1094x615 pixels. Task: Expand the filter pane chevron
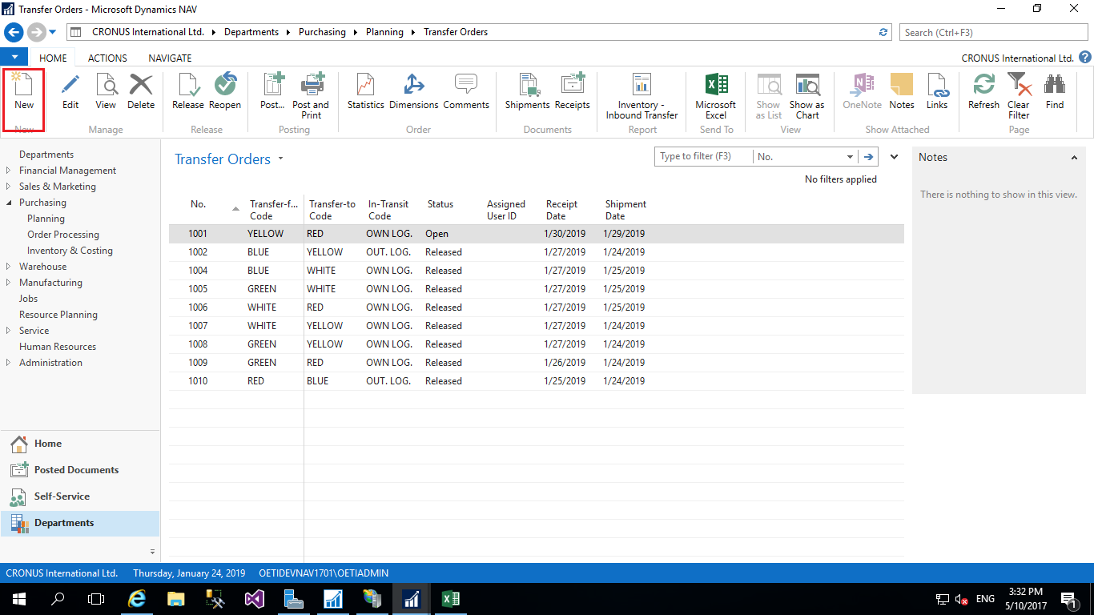[894, 157]
